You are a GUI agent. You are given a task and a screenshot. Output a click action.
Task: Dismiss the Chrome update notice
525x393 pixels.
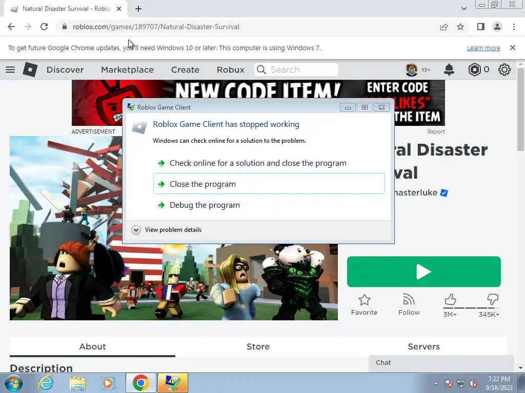(x=513, y=48)
